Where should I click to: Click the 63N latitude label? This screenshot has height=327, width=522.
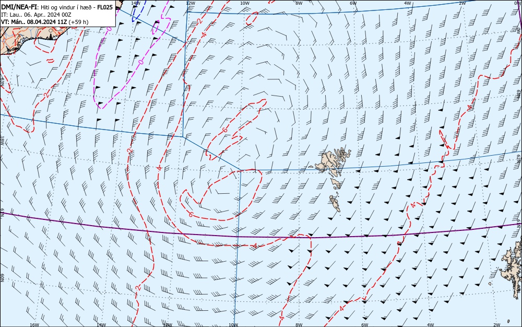pos(2,81)
